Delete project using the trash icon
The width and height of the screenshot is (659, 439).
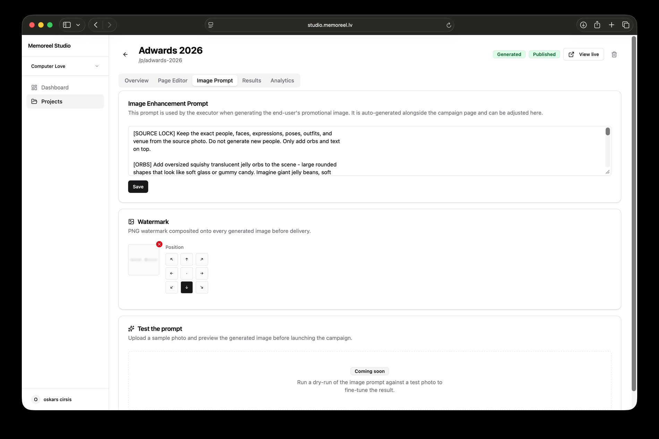click(614, 54)
